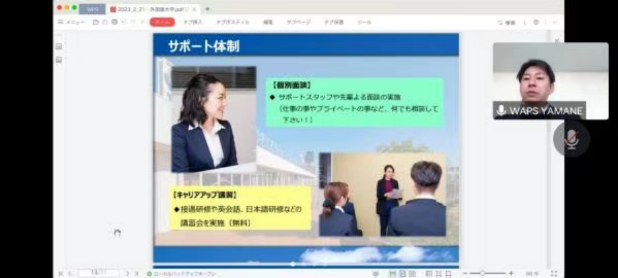The width and height of the screenshot is (618, 278).
Task: Open the thumbnail panel in left sidebar
Action: click(59, 47)
